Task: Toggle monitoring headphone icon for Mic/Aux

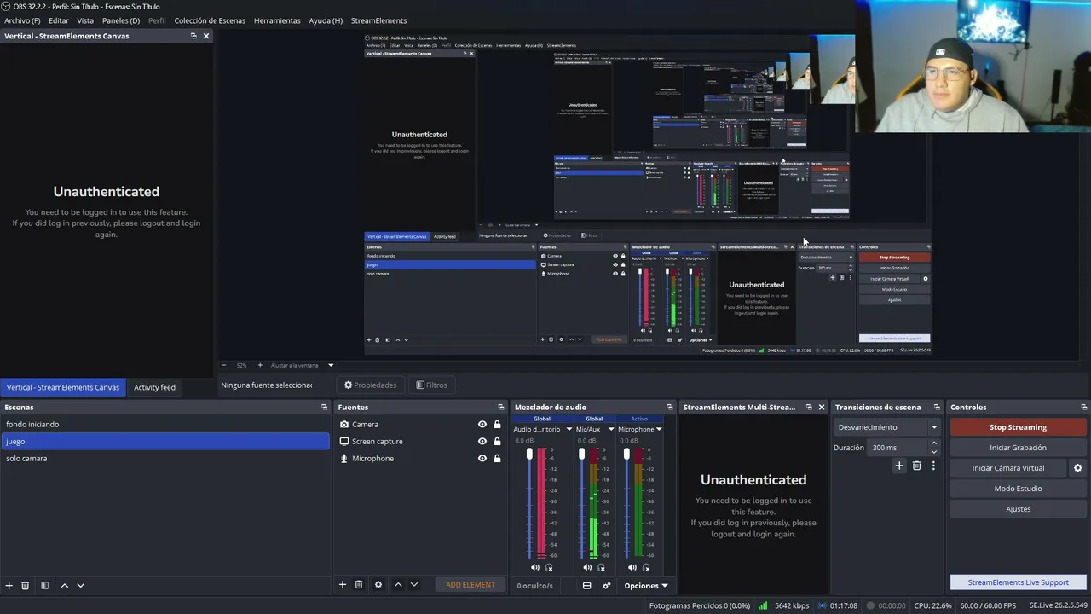Action: (601, 567)
